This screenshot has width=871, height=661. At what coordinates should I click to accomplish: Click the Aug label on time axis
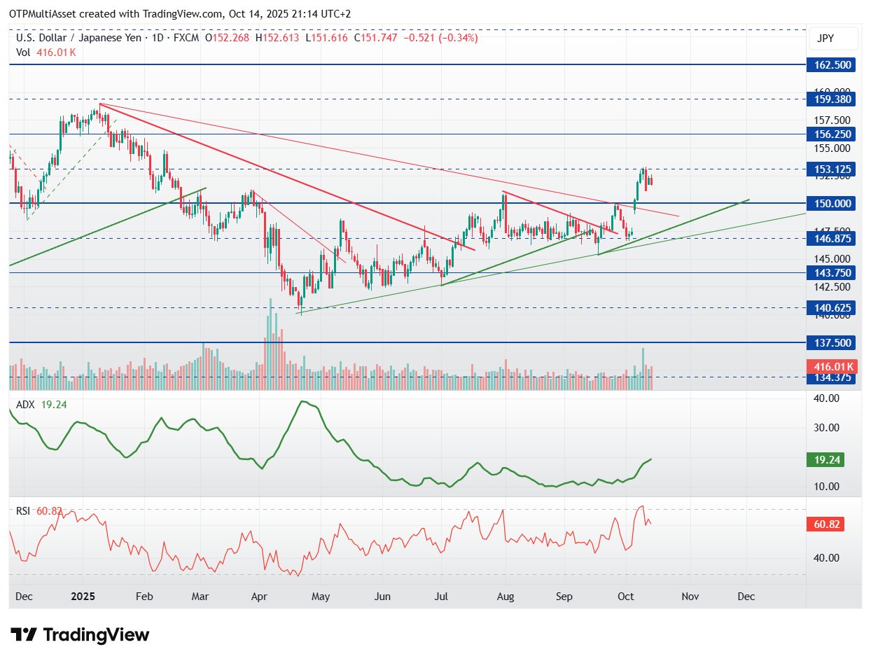coord(506,597)
